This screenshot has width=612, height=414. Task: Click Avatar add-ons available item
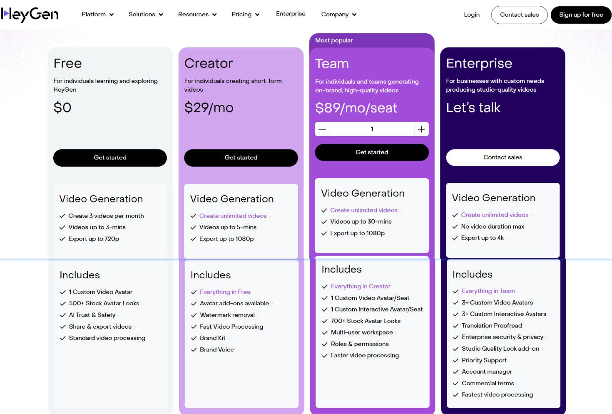click(234, 303)
